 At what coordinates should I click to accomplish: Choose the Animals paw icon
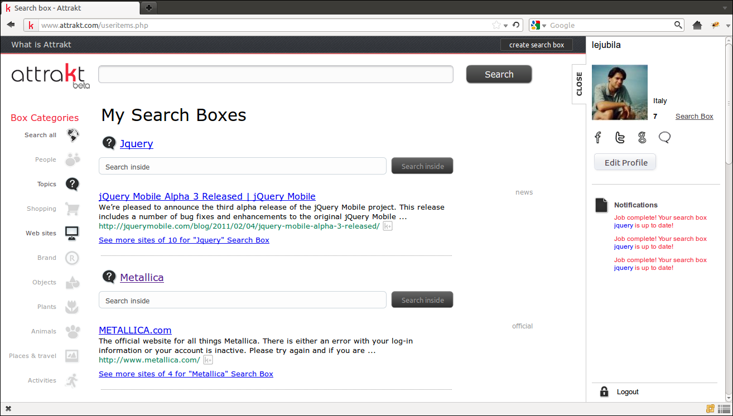(73, 331)
